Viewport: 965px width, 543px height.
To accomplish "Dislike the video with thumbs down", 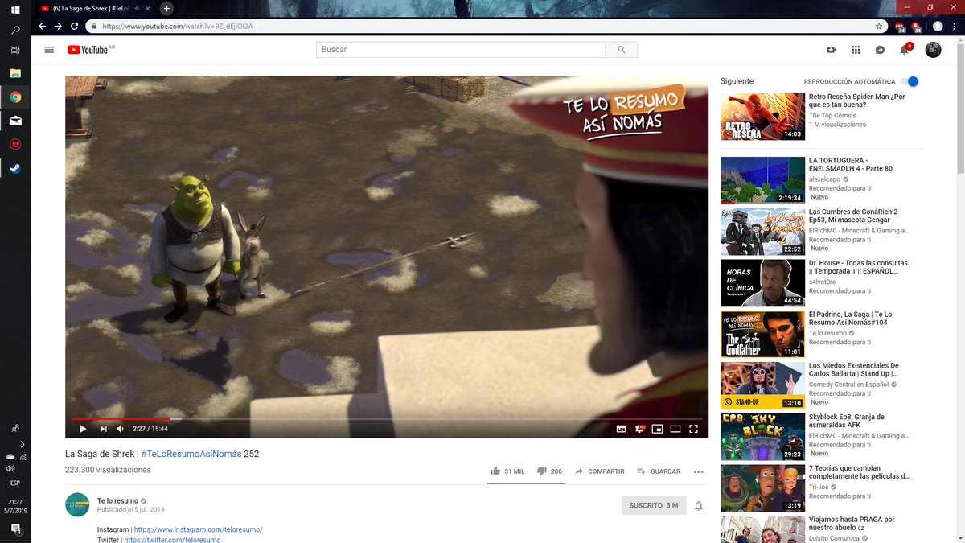I will pos(549,471).
